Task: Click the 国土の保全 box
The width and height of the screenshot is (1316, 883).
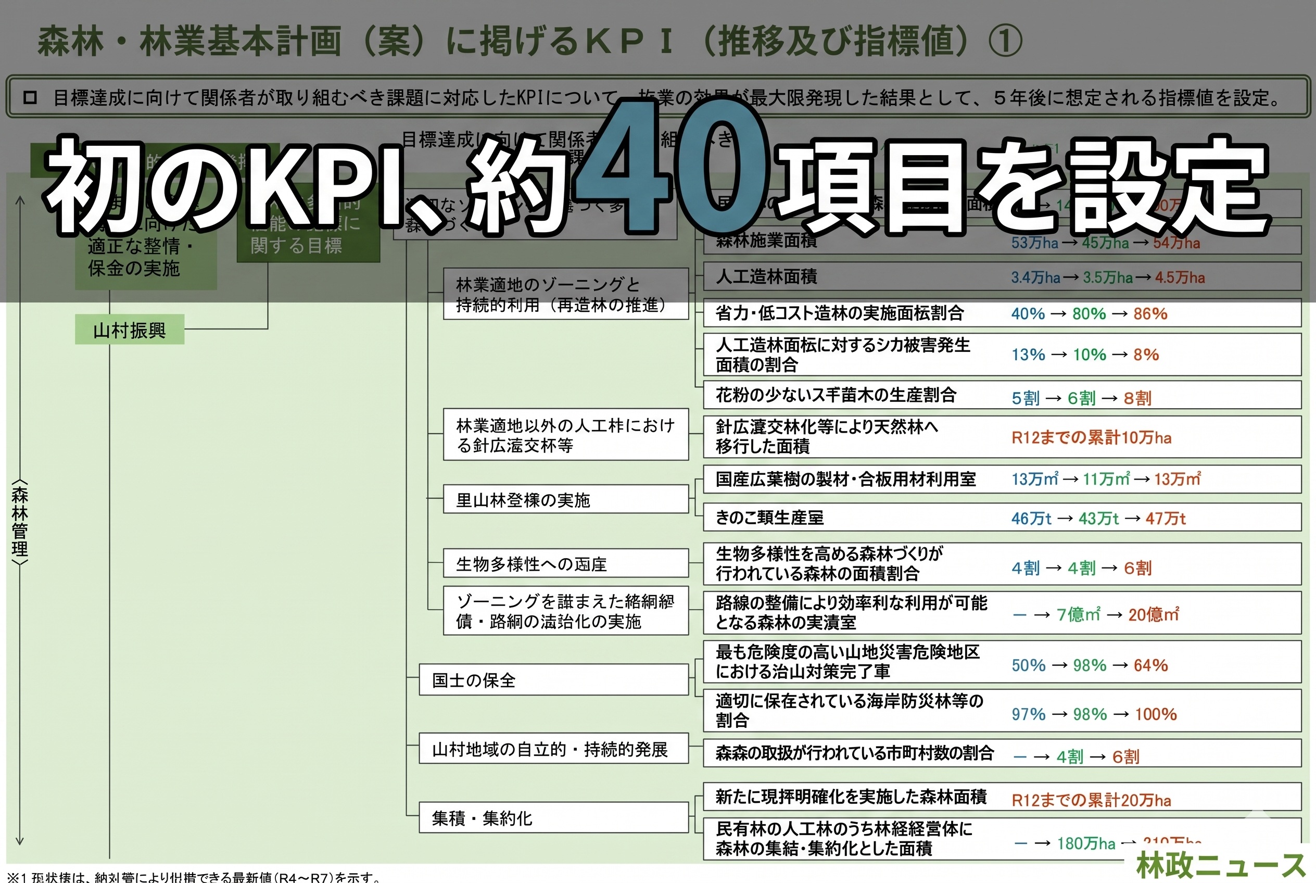Action: (x=553, y=680)
